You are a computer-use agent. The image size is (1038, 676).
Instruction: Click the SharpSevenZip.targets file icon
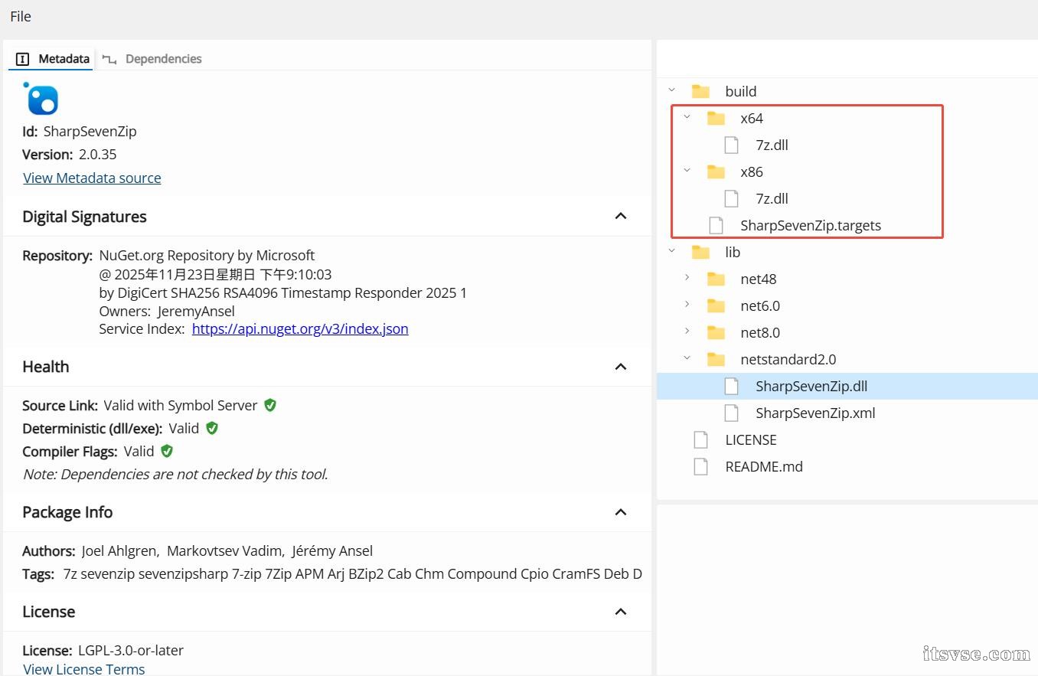point(716,225)
